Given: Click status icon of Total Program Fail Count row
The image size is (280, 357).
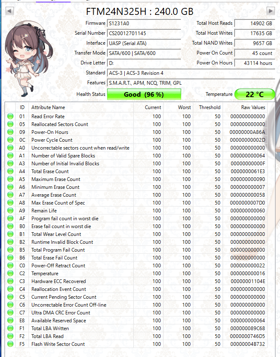Looking at the screenshot, I should [x=10, y=250].
